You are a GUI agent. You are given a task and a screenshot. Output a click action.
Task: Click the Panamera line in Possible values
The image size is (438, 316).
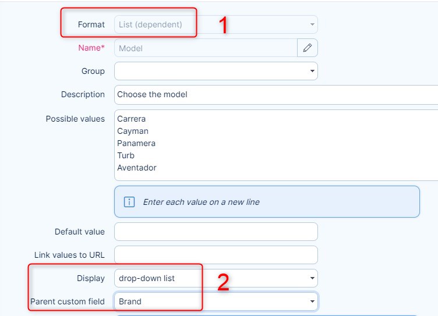click(136, 143)
